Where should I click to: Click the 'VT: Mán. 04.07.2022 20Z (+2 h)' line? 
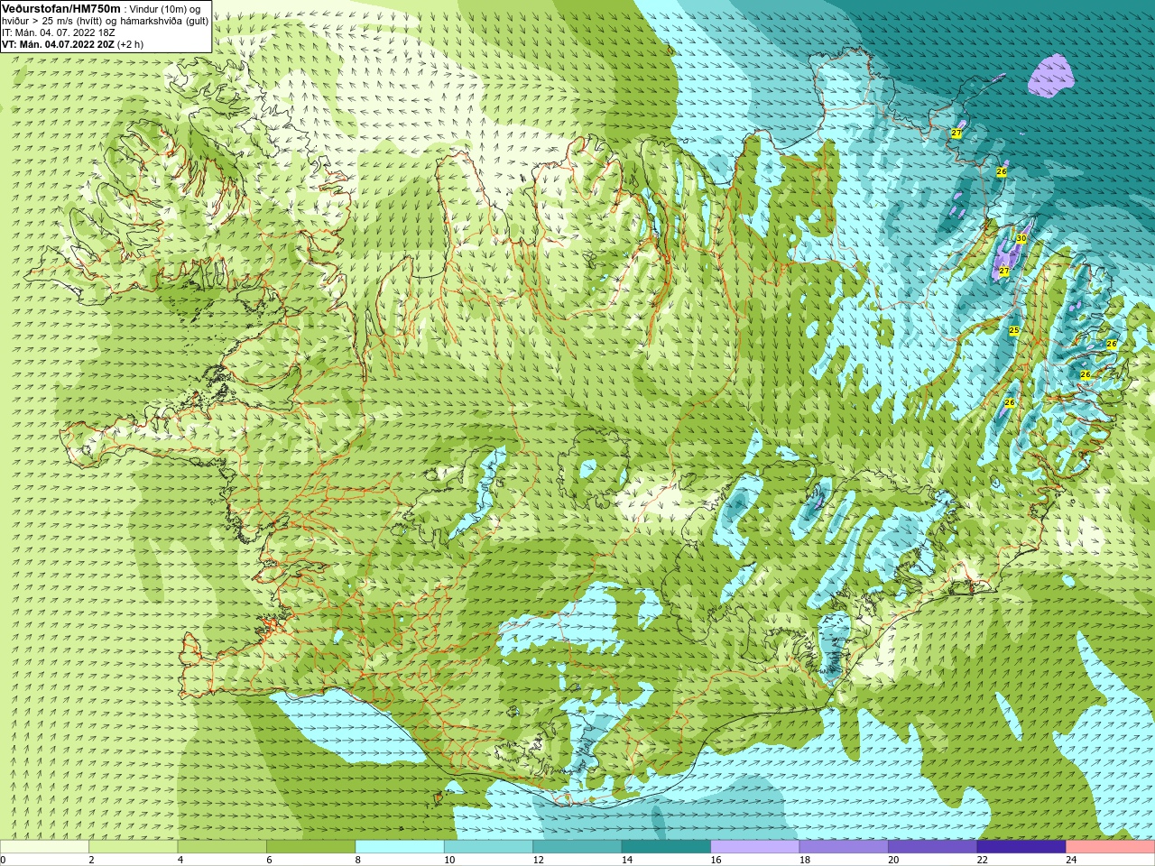72,44
